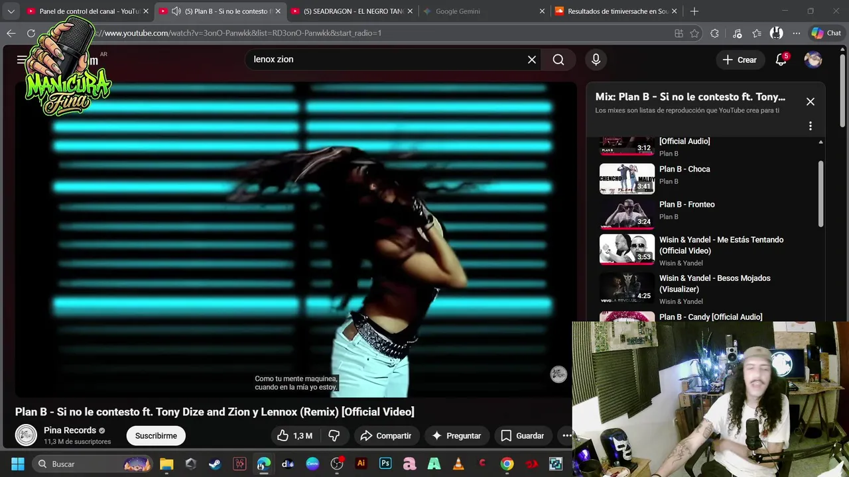Screen dimensions: 849x477
Task: Dislike the video with thumbs down
Action: pyautogui.click(x=334, y=435)
